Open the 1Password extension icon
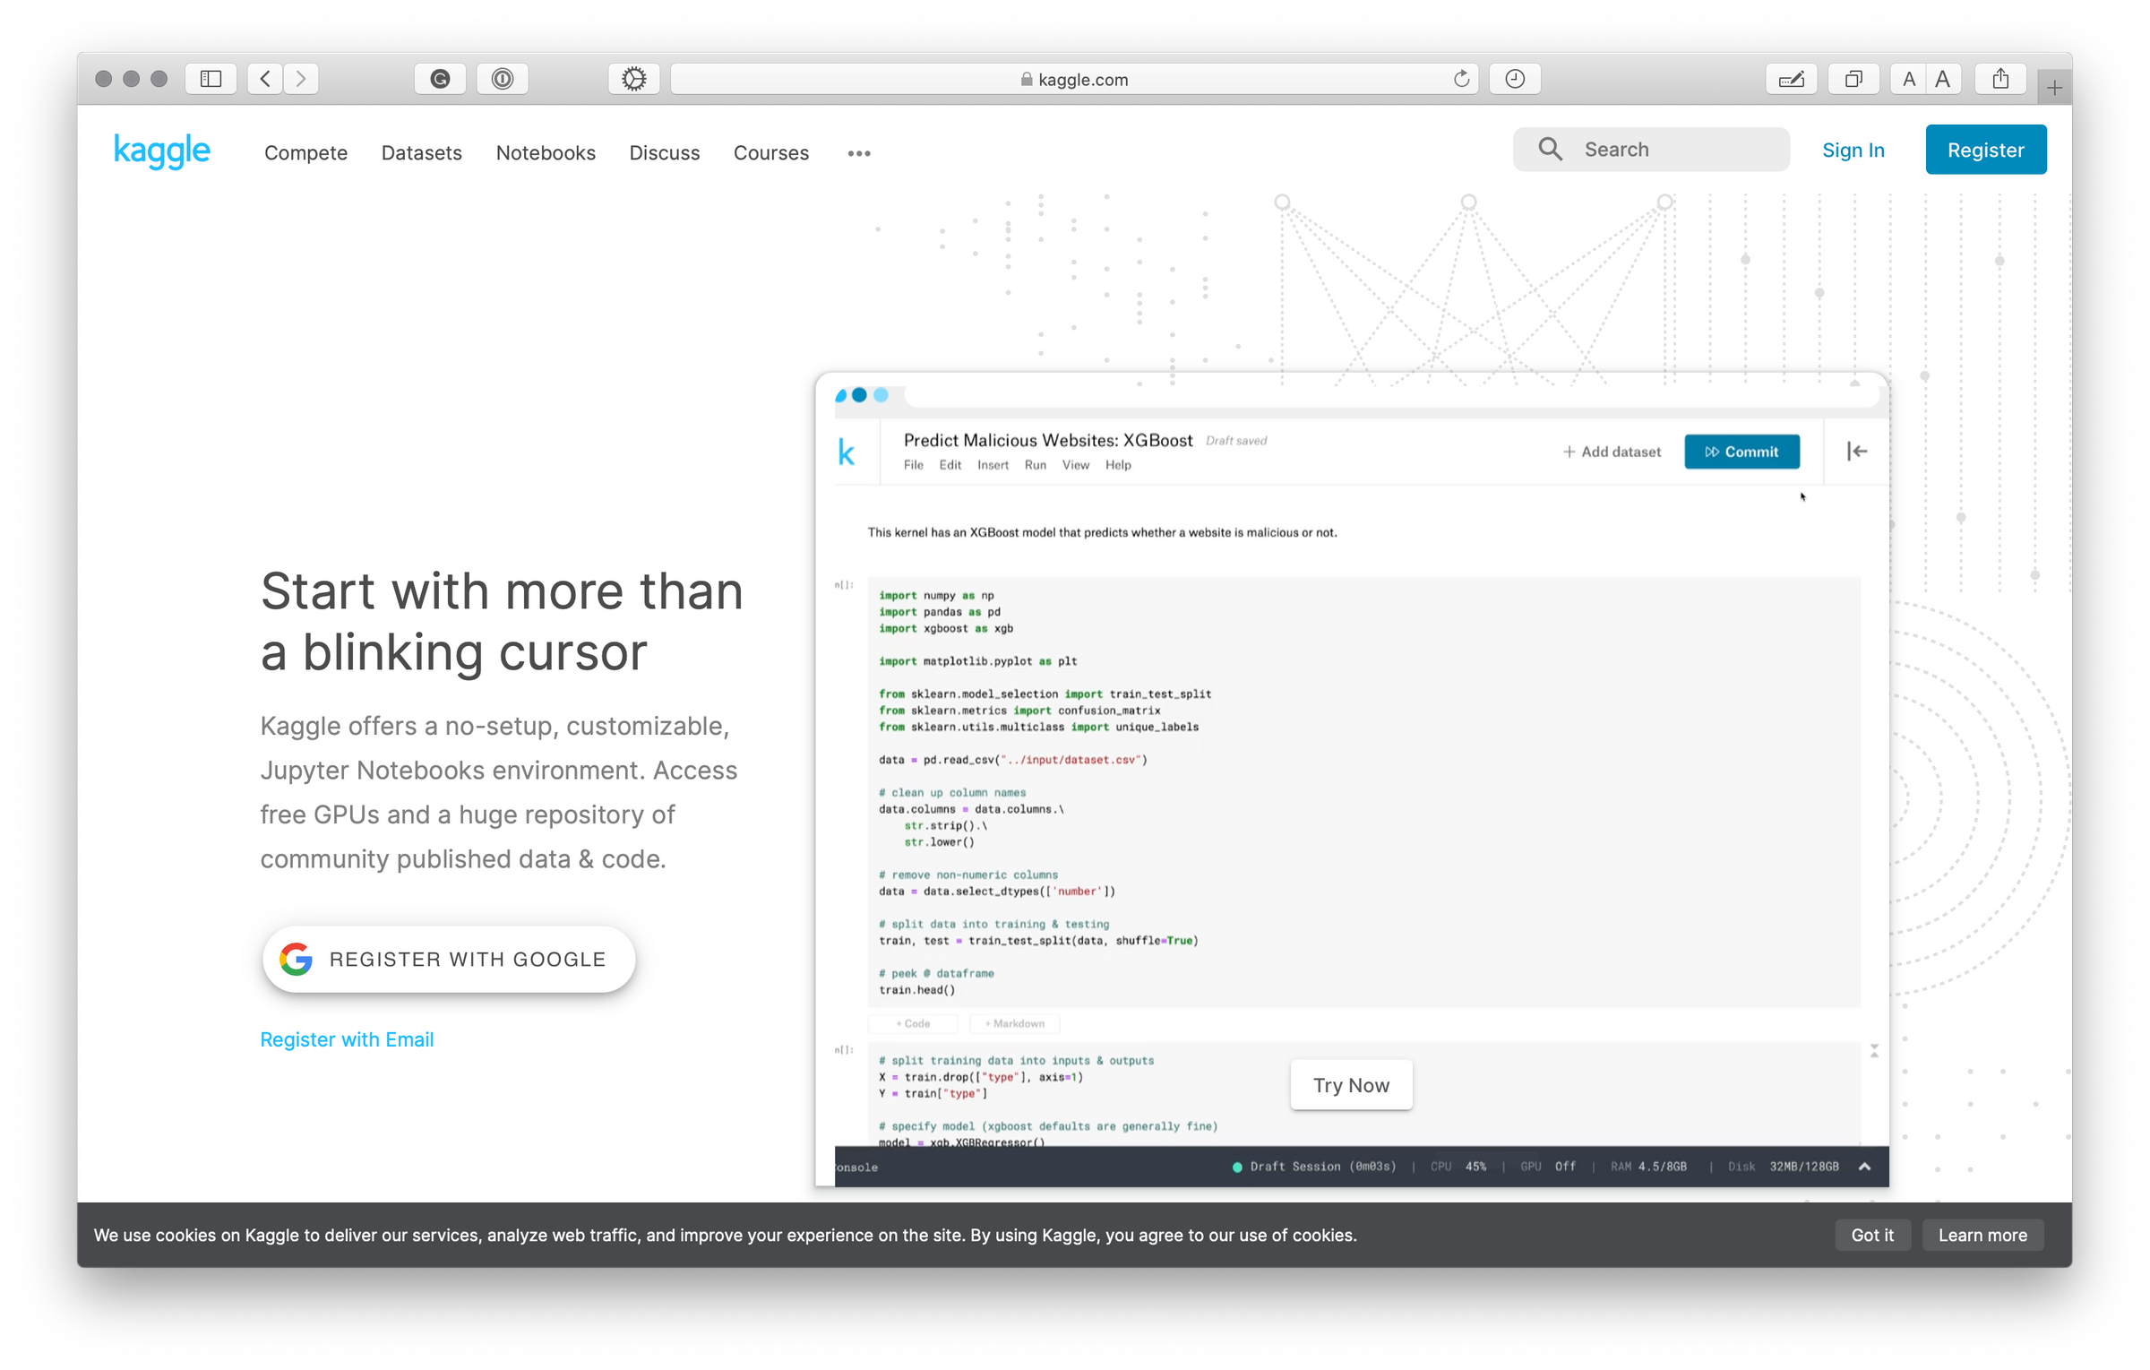2150x1370 pixels. tap(503, 79)
